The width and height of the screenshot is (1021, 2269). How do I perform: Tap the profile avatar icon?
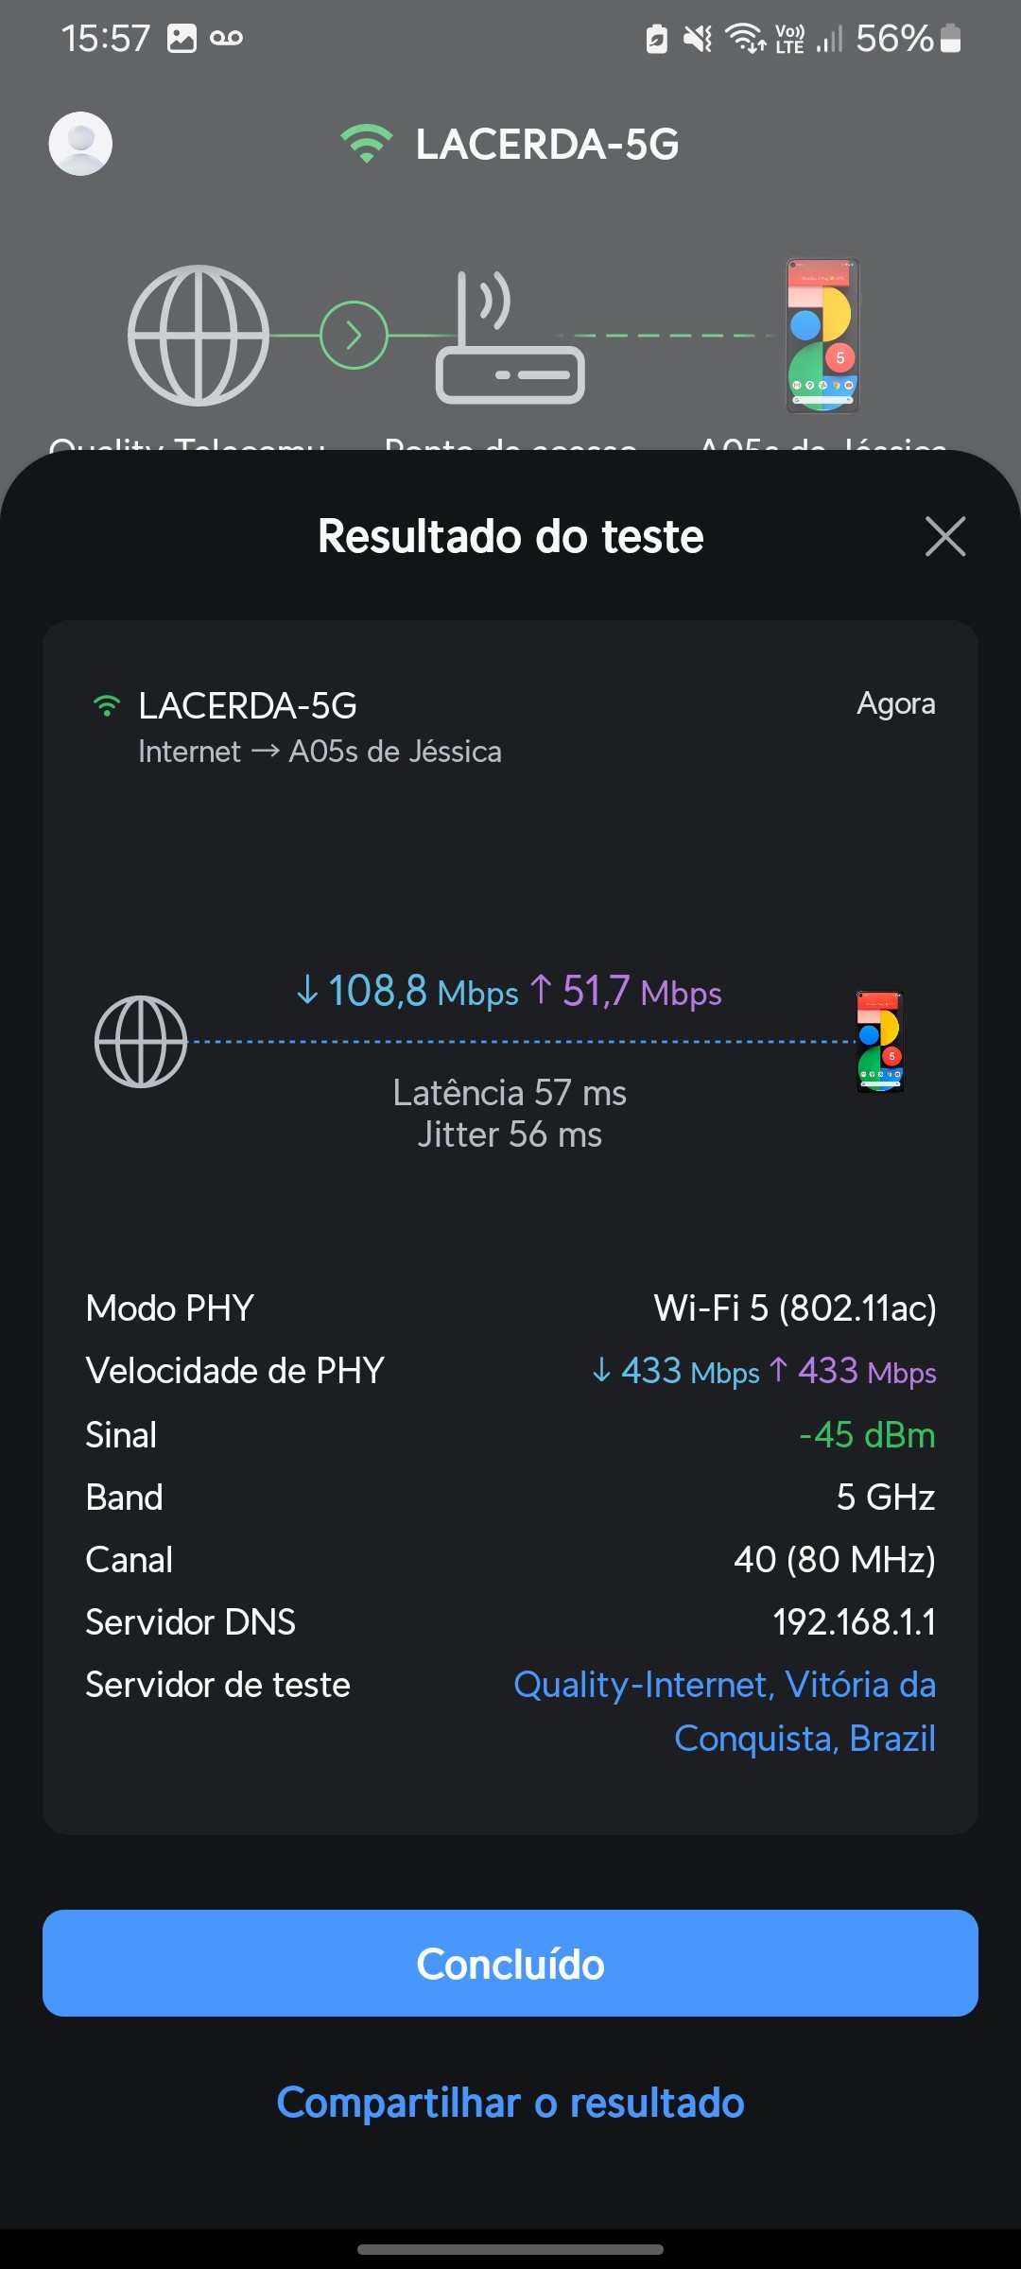[80, 144]
